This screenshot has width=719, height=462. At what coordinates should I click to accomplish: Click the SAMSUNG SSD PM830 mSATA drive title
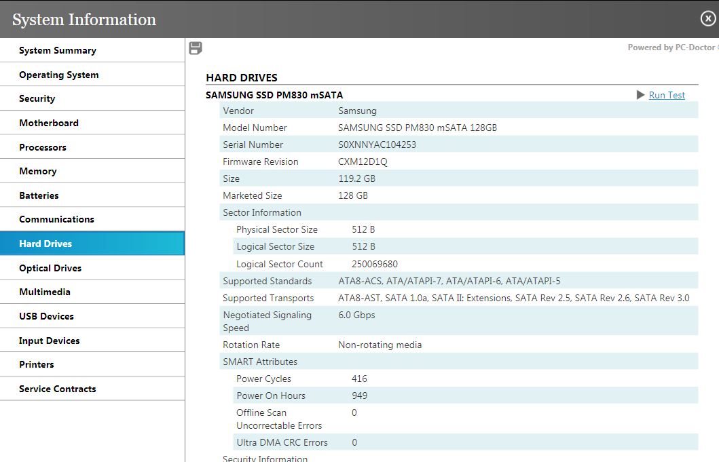coord(274,95)
